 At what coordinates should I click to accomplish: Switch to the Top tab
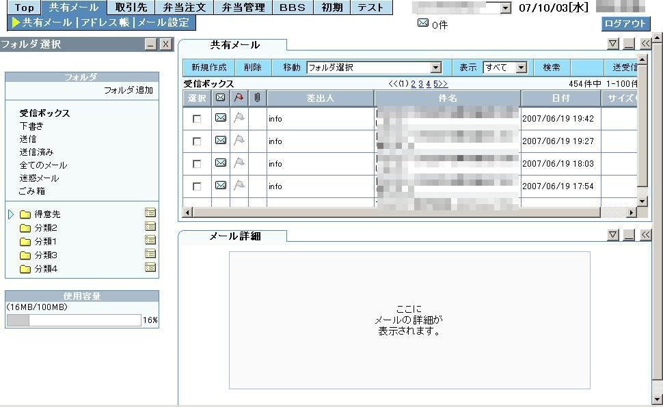[24, 8]
